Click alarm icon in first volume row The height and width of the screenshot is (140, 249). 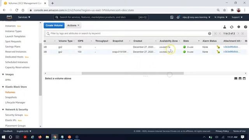coord(218,47)
